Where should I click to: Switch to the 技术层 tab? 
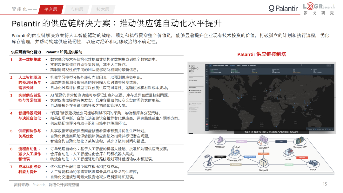(103, 10)
